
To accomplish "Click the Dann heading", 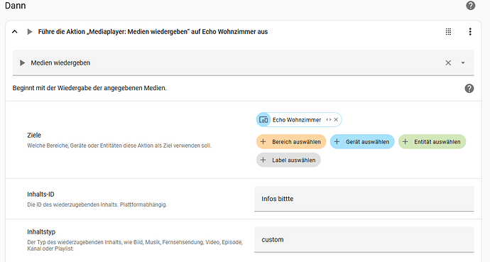I will point(16,6).
